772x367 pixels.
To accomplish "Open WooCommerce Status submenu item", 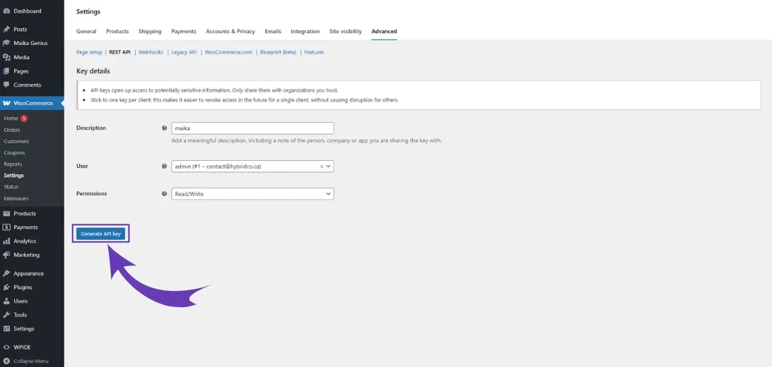I will point(11,187).
